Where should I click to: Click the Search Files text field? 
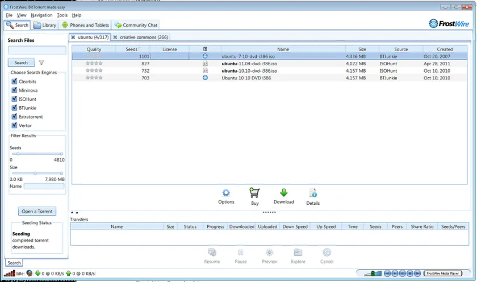pos(37,50)
